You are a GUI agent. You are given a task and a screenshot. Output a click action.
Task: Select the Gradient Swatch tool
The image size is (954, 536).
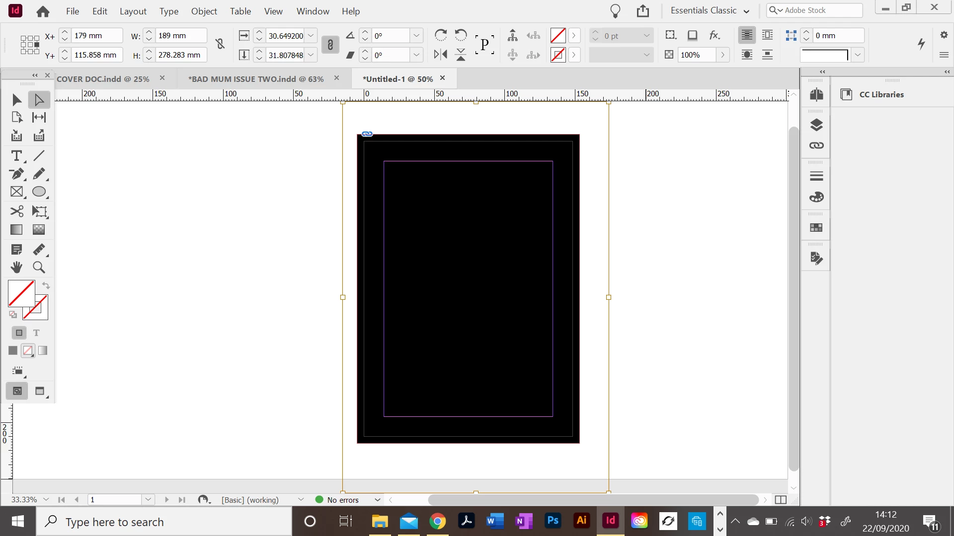16,230
